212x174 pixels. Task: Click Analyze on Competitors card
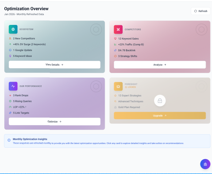[x=160, y=65]
